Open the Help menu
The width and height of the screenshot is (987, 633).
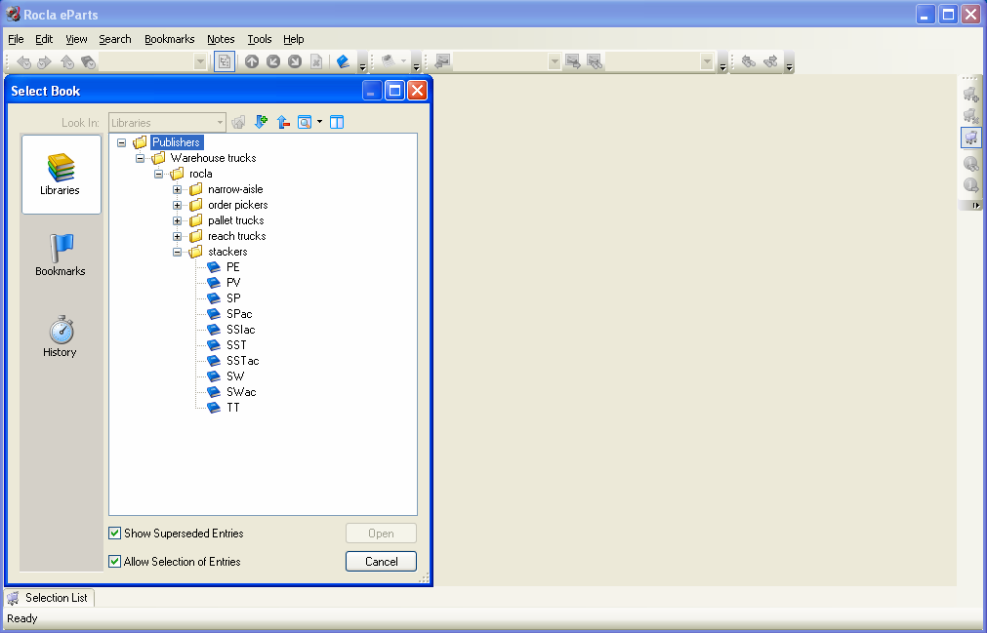293,39
